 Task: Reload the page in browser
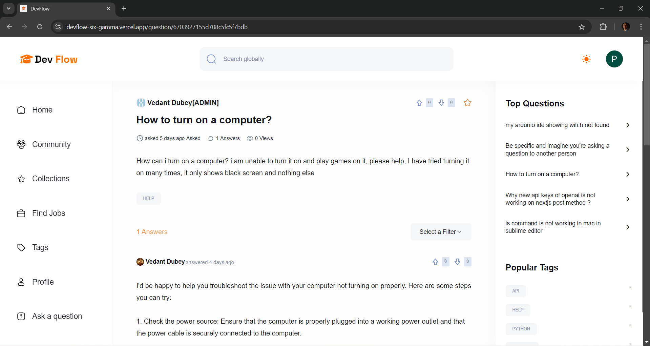tap(40, 27)
